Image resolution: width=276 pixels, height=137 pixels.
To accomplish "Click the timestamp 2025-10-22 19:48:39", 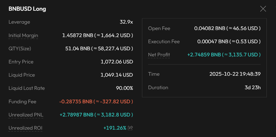I will (x=235, y=74).
